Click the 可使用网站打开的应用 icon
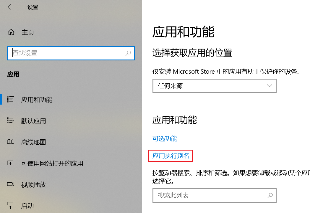310x213 pixels. 10,164
